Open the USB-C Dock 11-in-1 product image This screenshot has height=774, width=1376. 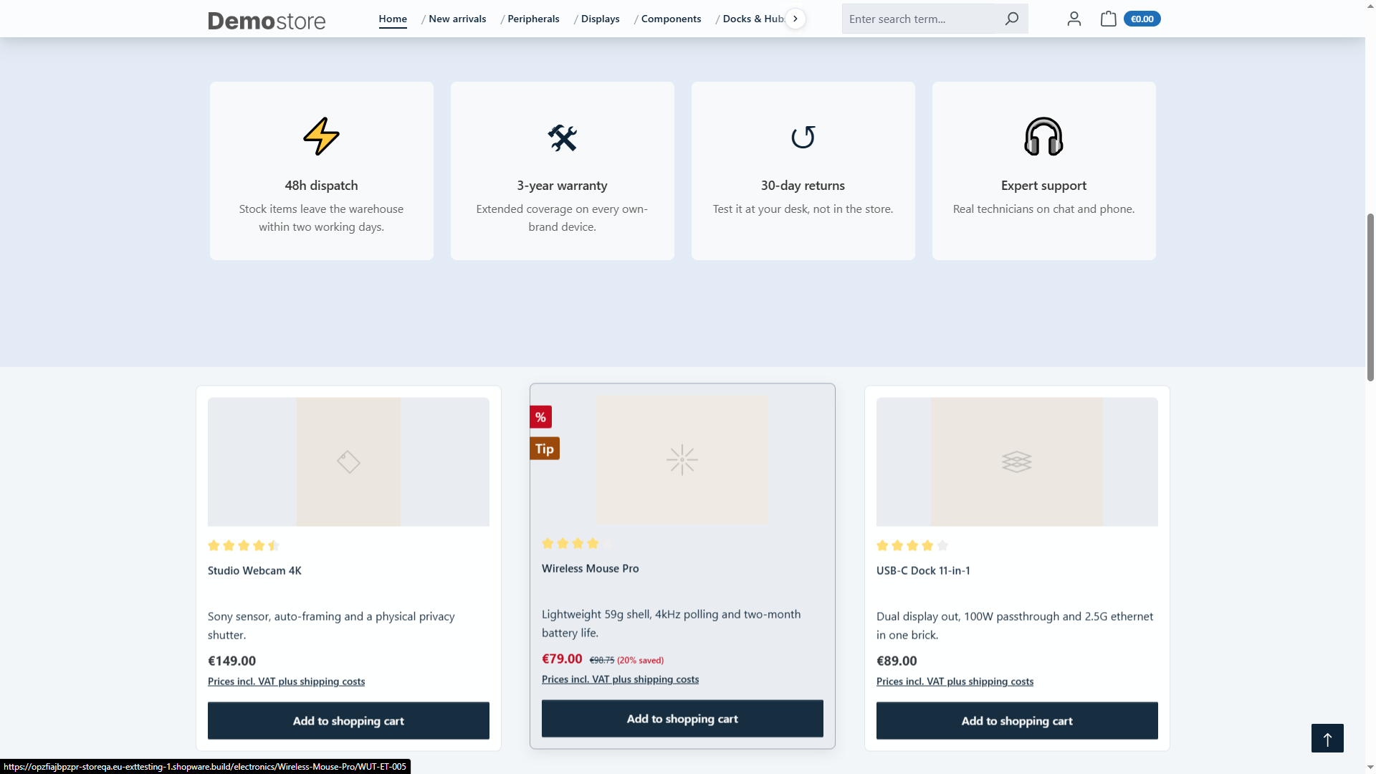[x=1017, y=462]
